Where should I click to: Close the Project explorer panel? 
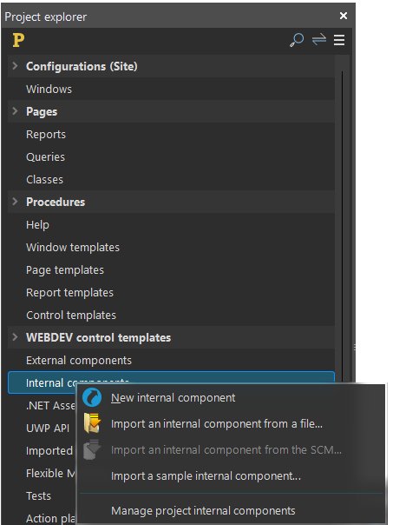(x=344, y=16)
